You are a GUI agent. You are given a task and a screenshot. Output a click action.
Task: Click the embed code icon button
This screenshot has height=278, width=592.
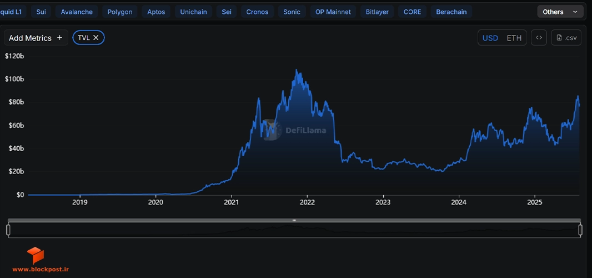point(539,38)
